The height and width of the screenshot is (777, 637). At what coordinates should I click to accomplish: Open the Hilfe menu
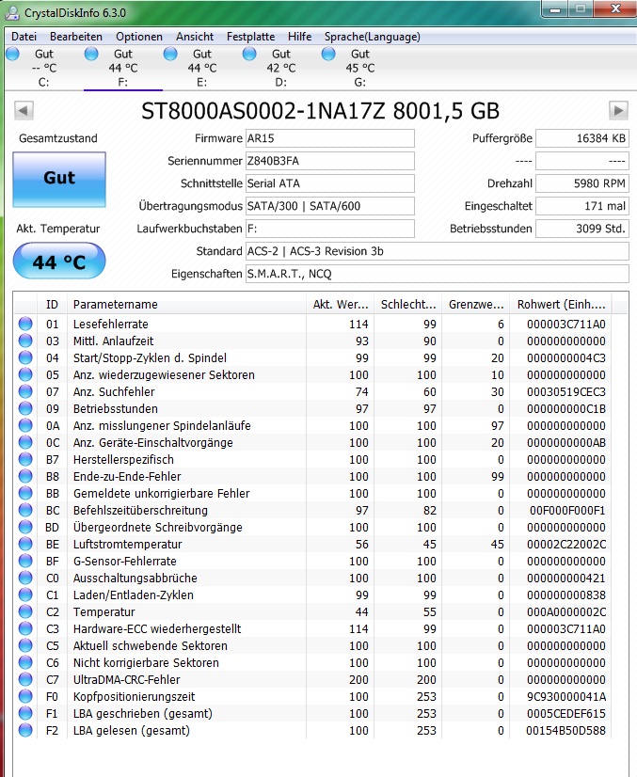point(300,37)
